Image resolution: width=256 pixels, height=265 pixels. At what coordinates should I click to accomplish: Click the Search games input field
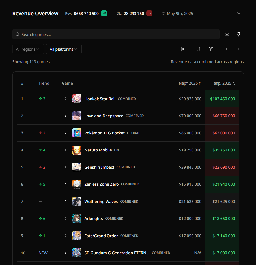(x=116, y=34)
